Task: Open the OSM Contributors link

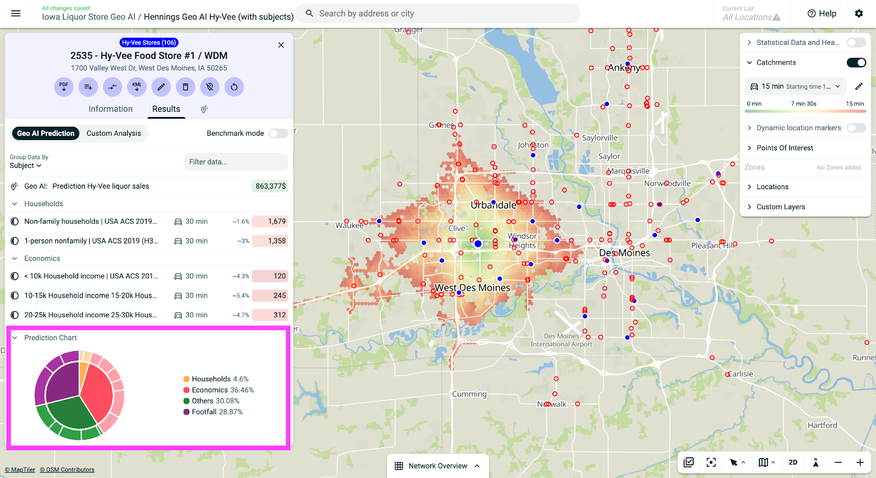Action: click(x=67, y=470)
